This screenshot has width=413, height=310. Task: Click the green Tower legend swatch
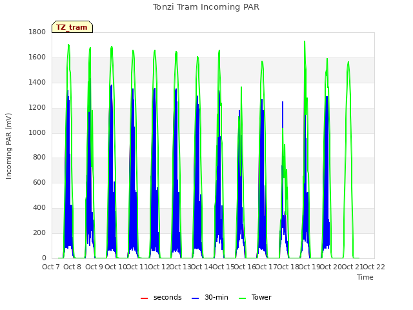242,298
